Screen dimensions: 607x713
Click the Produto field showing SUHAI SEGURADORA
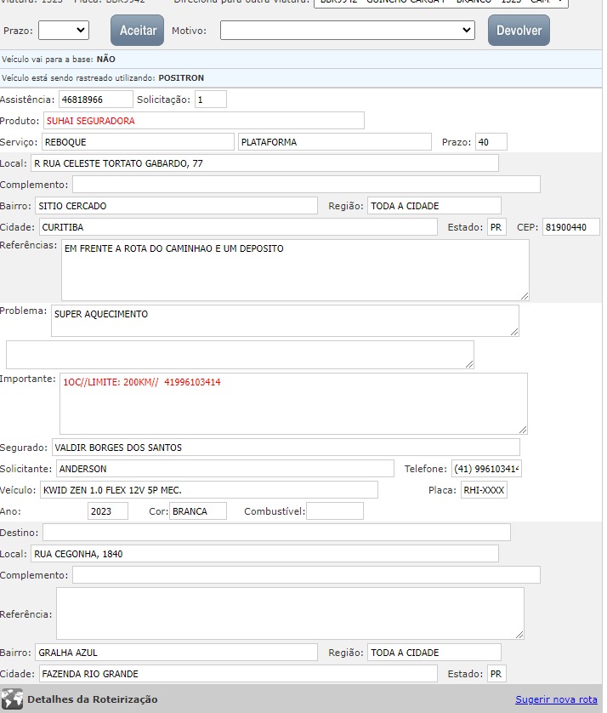(x=203, y=121)
